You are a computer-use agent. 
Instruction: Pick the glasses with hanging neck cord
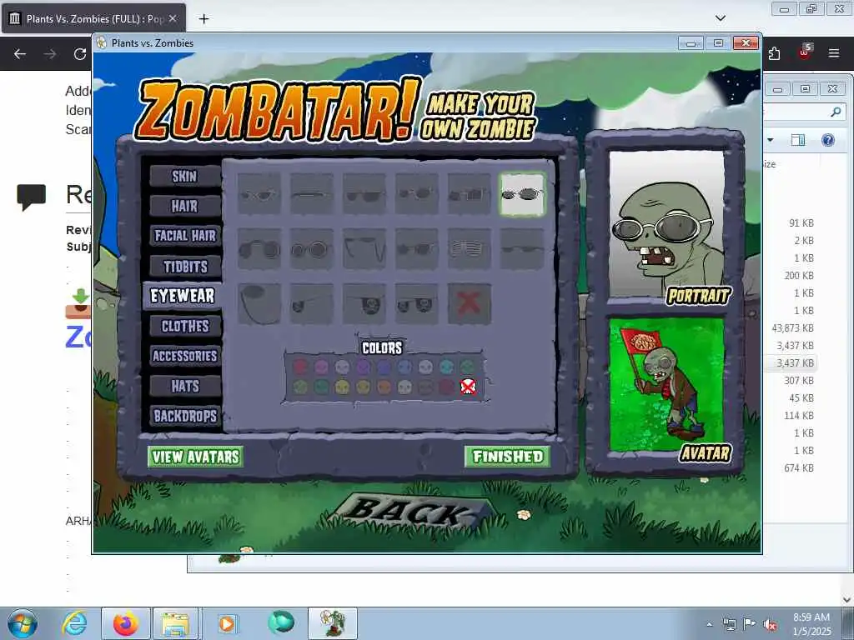364,249
